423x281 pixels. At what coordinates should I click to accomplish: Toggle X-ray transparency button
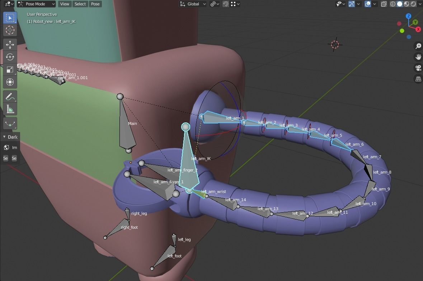coord(384,4)
